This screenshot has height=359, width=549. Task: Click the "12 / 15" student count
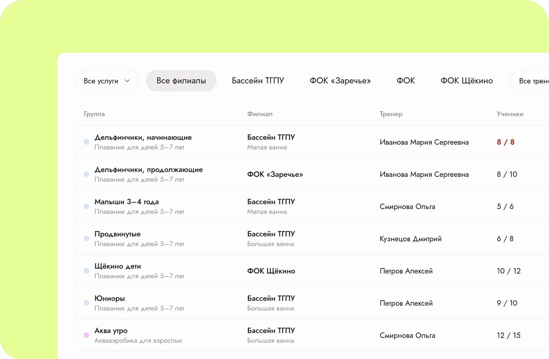[x=509, y=335]
